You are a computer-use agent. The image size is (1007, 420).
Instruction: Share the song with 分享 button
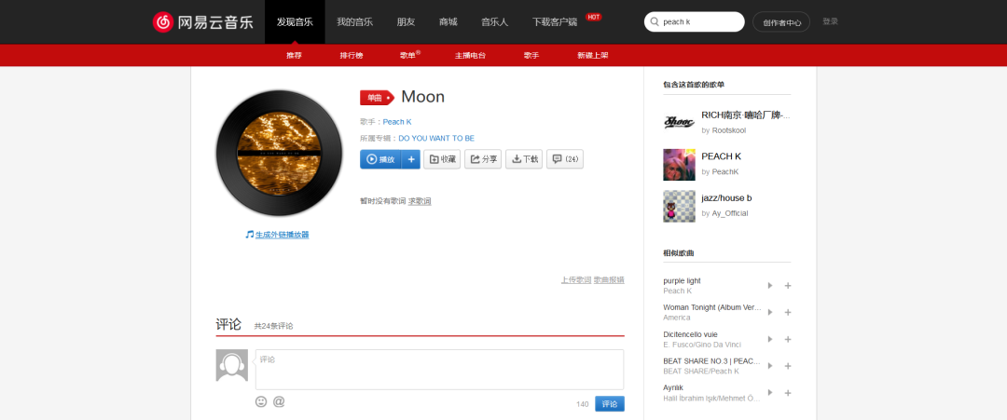tap(483, 159)
